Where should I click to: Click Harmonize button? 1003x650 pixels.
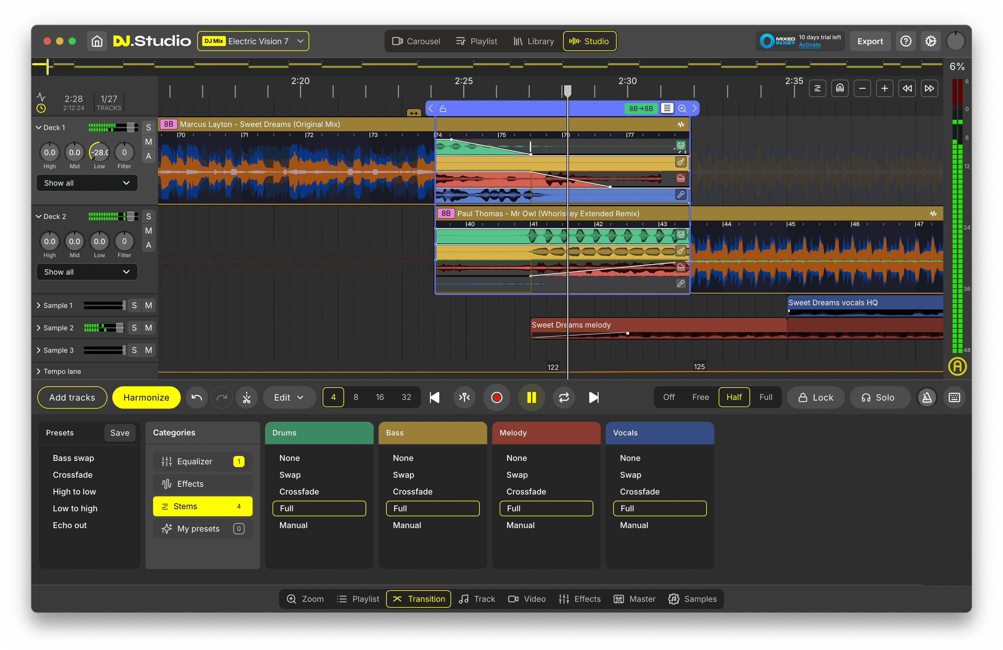[x=146, y=397]
